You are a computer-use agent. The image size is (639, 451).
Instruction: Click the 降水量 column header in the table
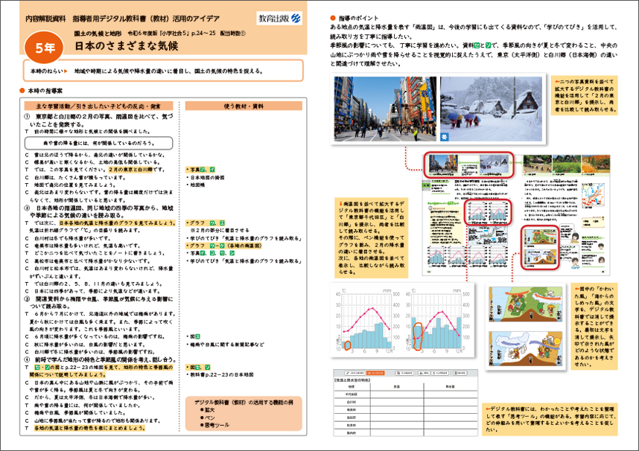[451, 386]
